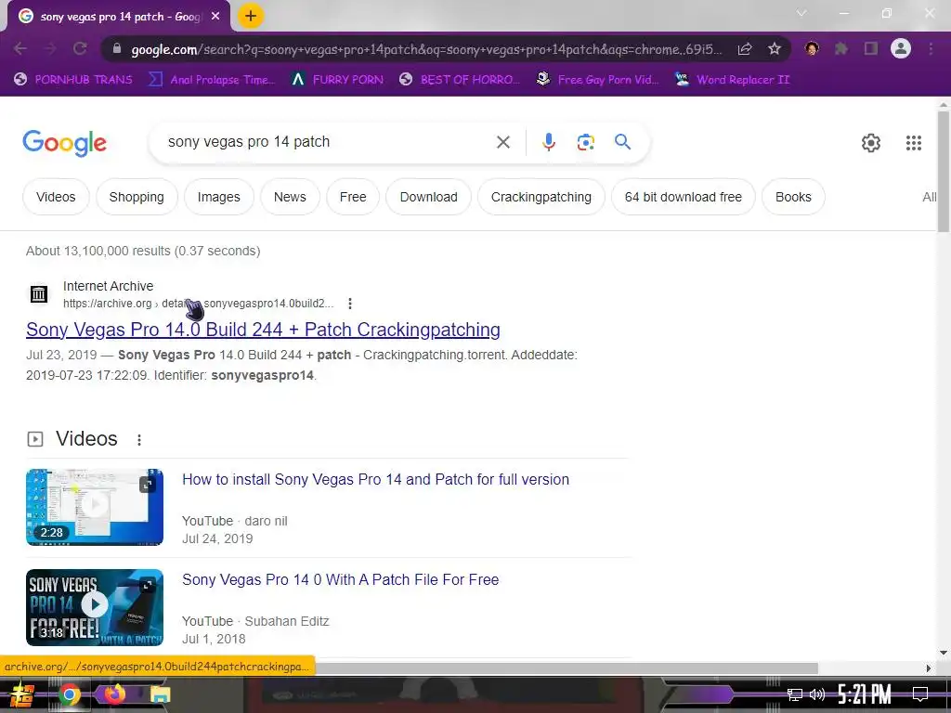The height and width of the screenshot is (713, 951).
Task: Clear the search query with the X
Action: tap(503, 142)
